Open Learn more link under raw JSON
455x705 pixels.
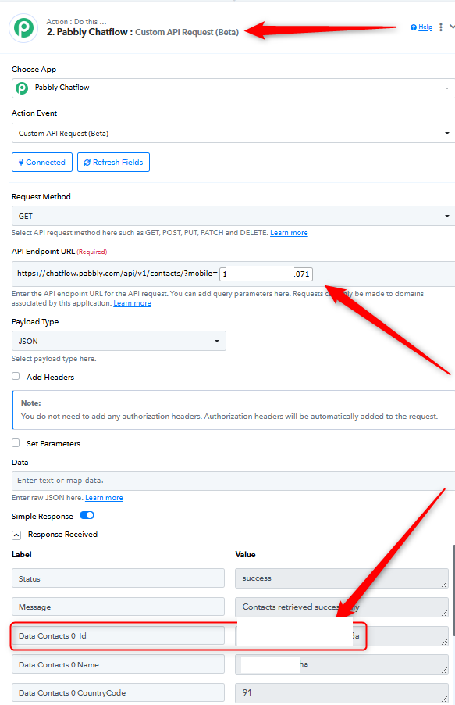(x=104, y=498)
